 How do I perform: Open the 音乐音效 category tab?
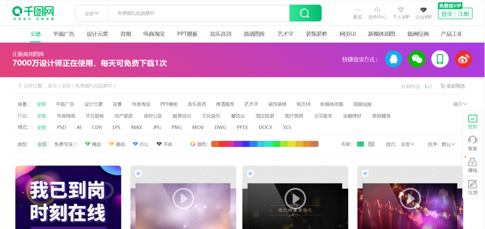pos(220,34)
